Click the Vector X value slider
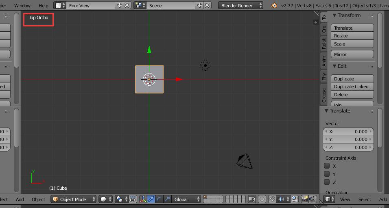This screenshot has height=208, width=389. coord(348,132)
